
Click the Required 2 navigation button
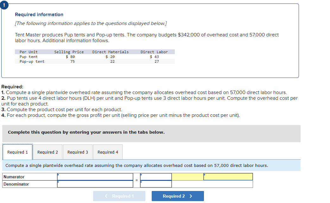178,196
